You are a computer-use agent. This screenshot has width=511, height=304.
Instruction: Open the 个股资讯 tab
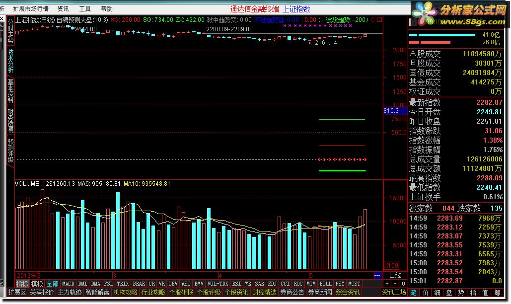236,293
